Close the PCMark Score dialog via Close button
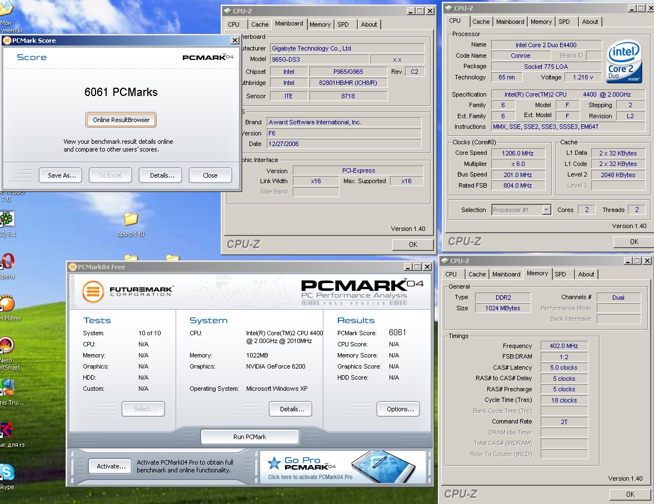This screenshot has height=504, width=654. (210, 175)
